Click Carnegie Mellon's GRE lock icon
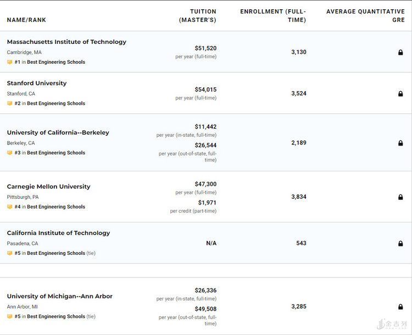412x335 pixels. tap(400, 197)
